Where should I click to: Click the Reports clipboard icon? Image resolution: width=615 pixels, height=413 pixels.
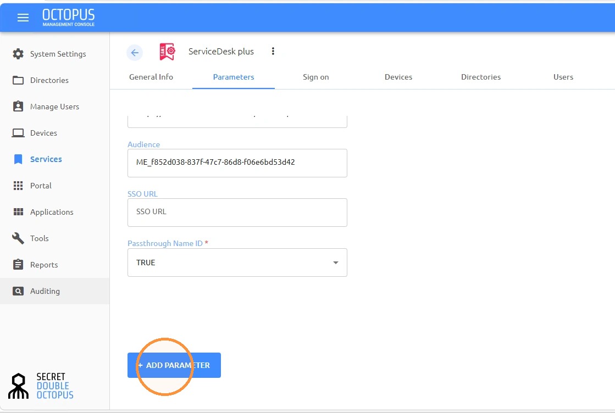(x=18, y=265)
